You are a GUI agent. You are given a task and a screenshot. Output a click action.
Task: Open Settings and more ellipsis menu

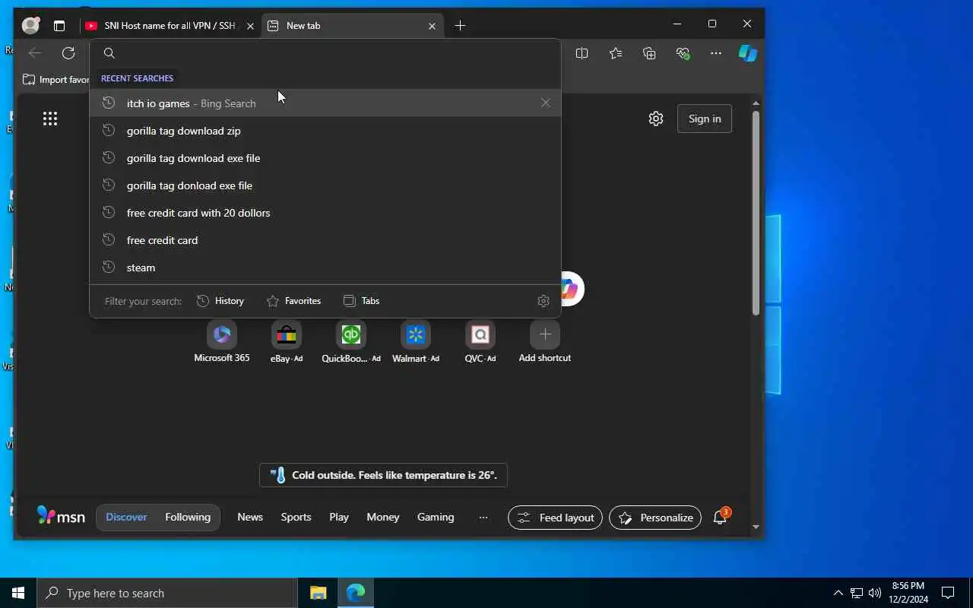pos(716,53)
